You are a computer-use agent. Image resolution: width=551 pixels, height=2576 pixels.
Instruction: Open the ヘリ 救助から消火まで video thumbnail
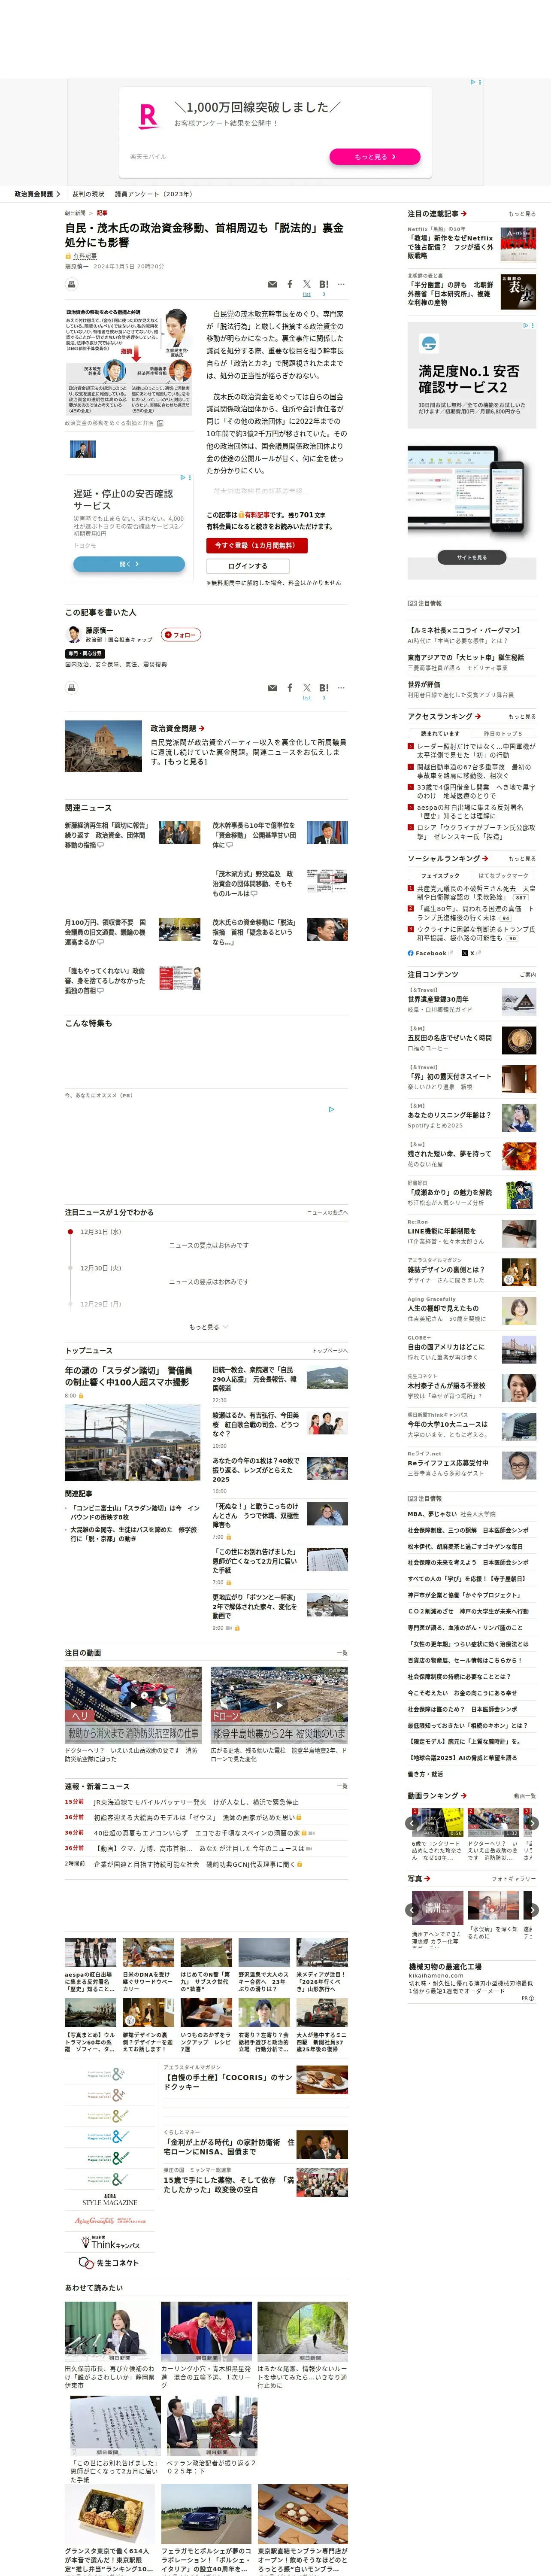133,1705
